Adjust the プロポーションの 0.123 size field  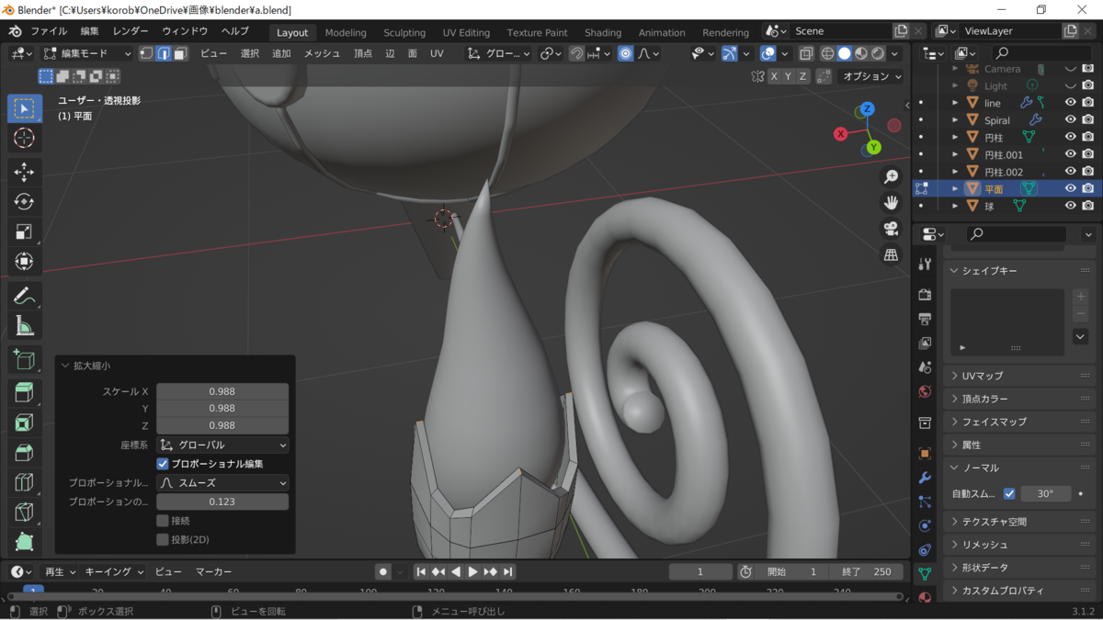click(222, 502)
